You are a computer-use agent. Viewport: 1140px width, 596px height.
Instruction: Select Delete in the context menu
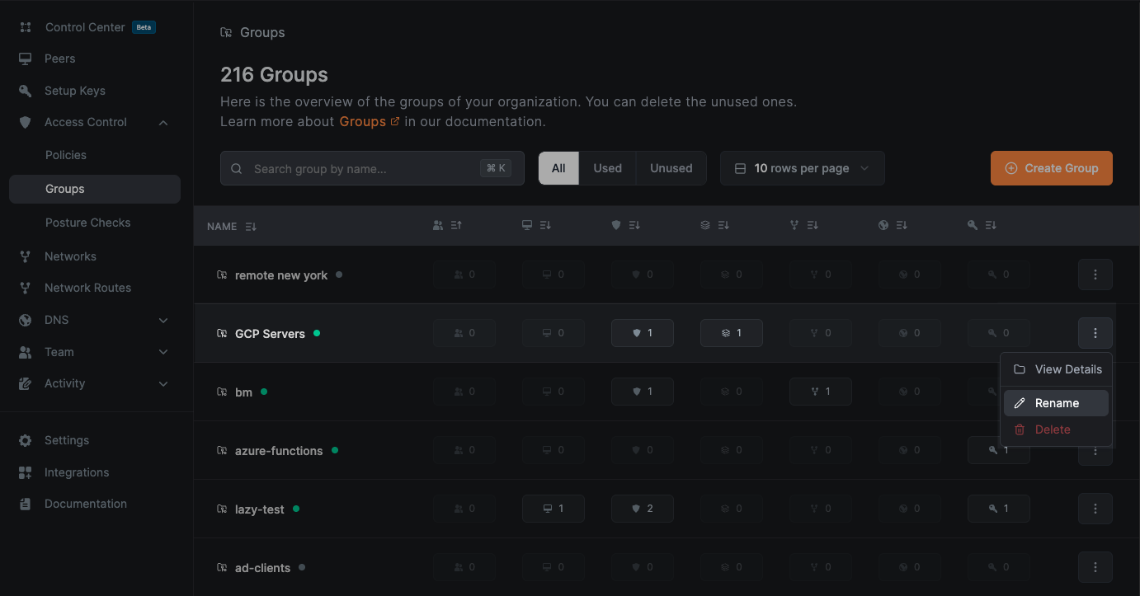tap(1052, 429)
